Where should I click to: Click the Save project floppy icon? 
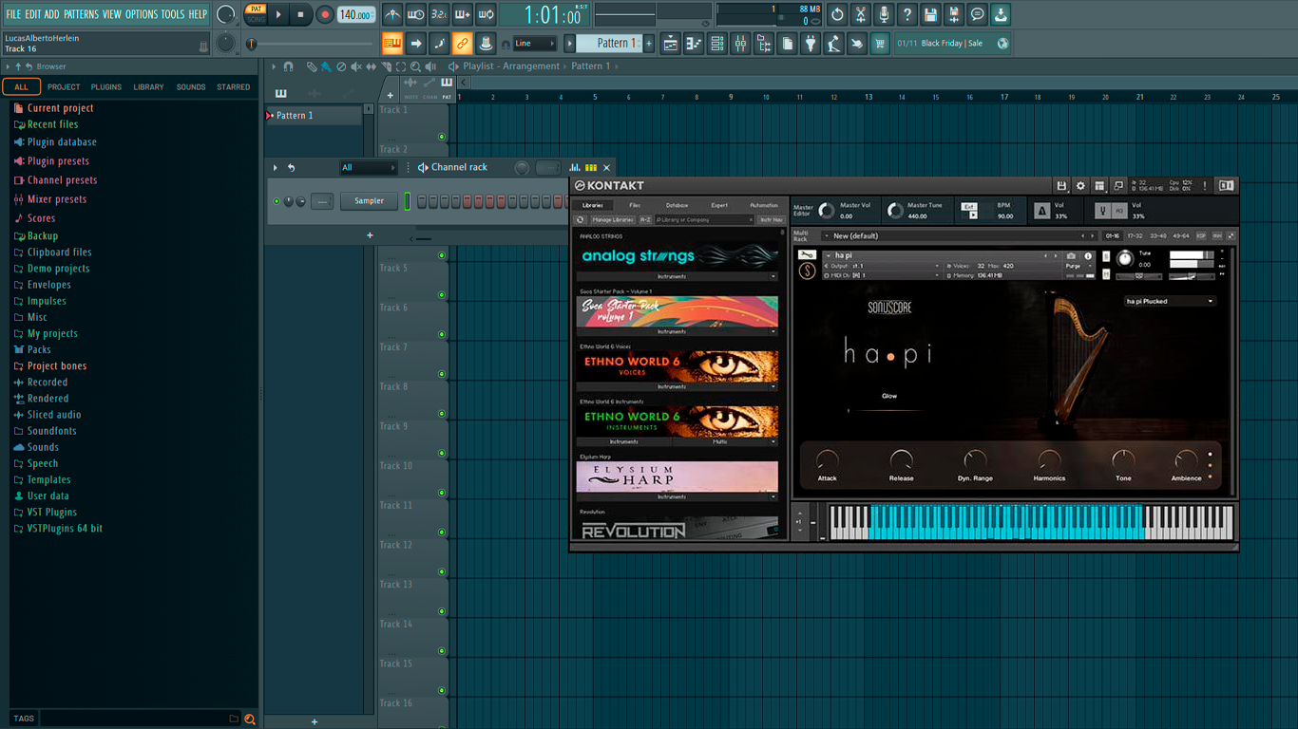pos(930,14)
